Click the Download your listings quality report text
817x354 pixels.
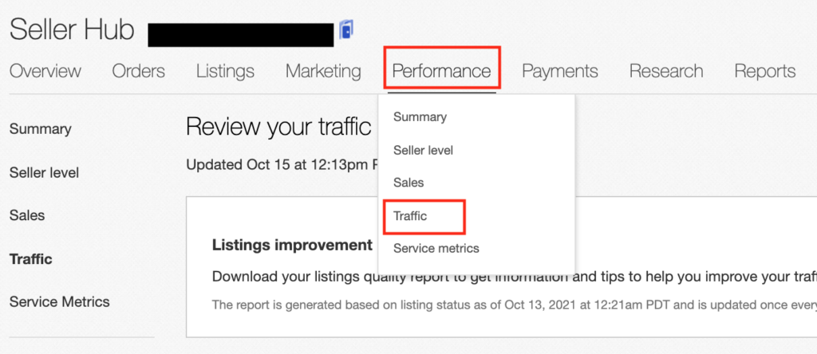pyautogui.click(x=515, y=277)
